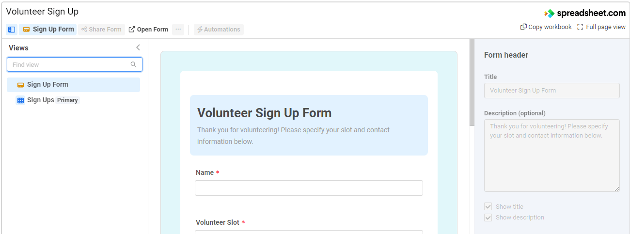Click the Name field on the form
Viewport: 630px width, 234px height.
click(x=309, y=188)
